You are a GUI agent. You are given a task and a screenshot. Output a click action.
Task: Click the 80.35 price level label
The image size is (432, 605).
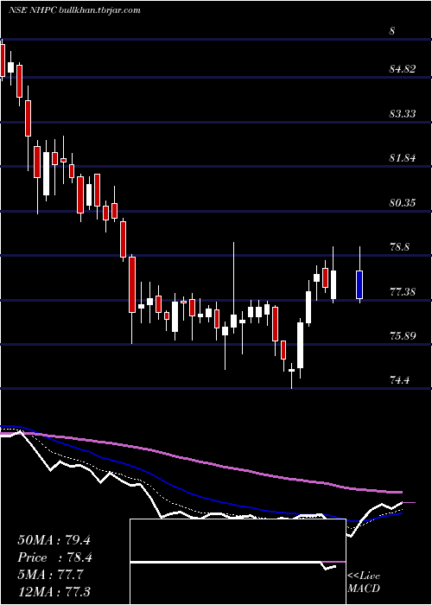point(403,202)
